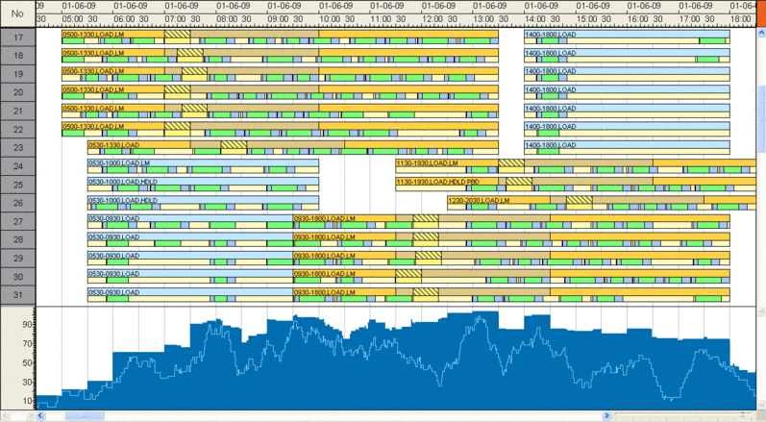
Task: Click the horizontal scrollbar left arrow
Action: tap(40, 416)
